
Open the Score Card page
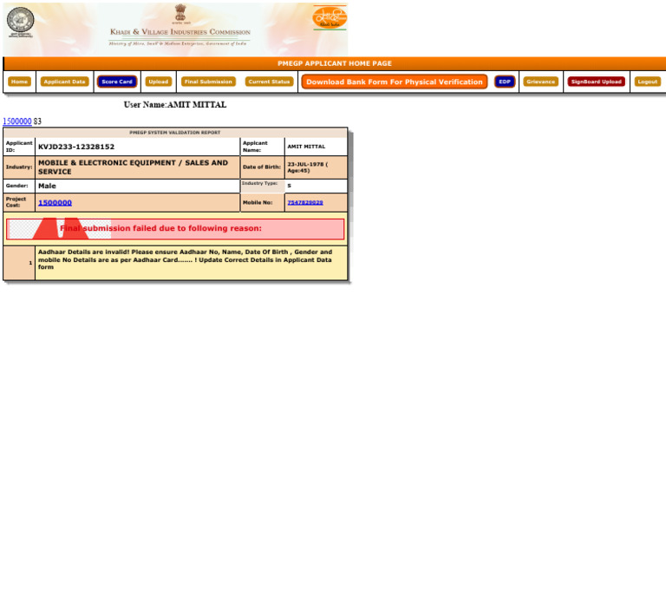click(x=117, y=82)
